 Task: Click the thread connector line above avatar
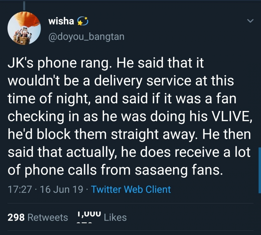[x=24, y=5]
